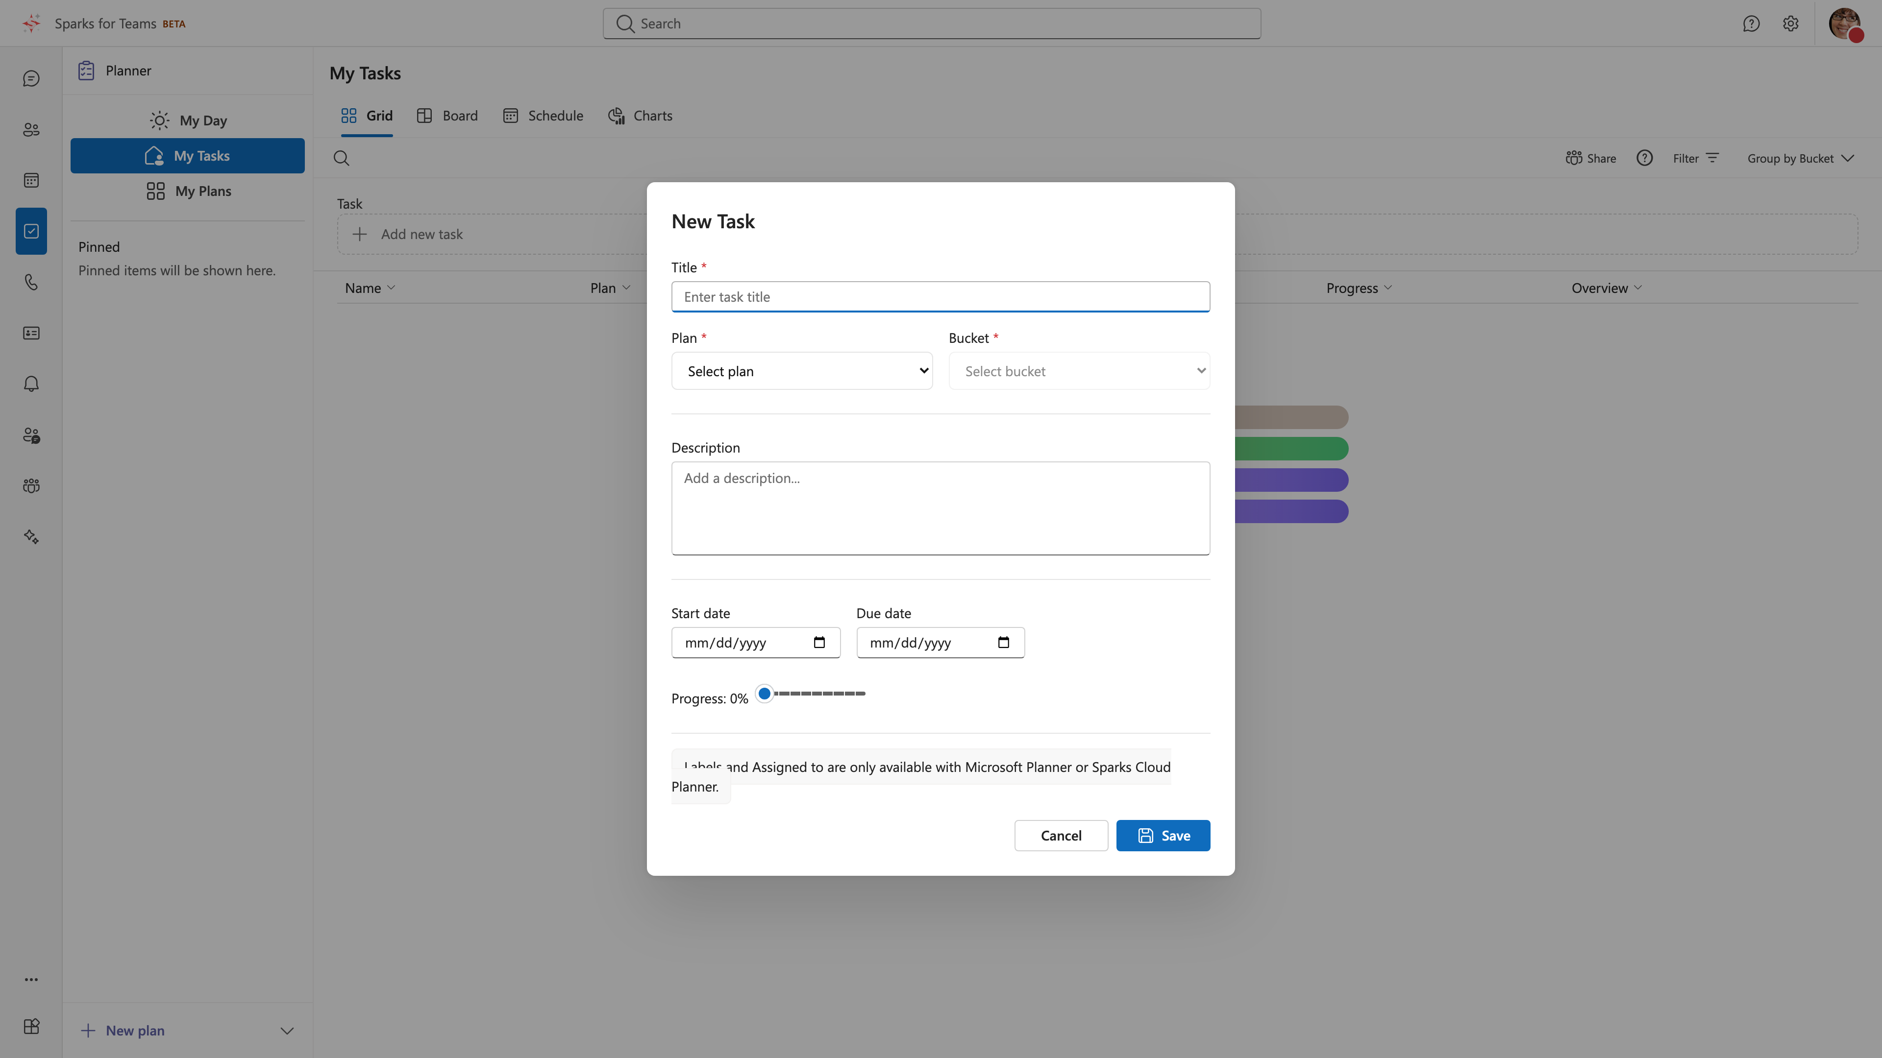Click the Planner clipboard icon

[x=86, y=71]
